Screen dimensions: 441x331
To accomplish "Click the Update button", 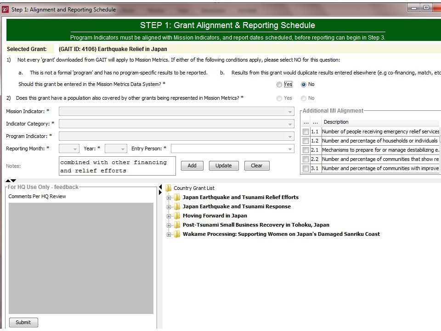I will [x=224, y=166].
